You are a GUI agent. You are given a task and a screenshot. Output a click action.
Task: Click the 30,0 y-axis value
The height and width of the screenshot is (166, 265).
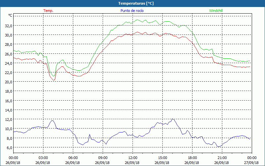point(9,35)
